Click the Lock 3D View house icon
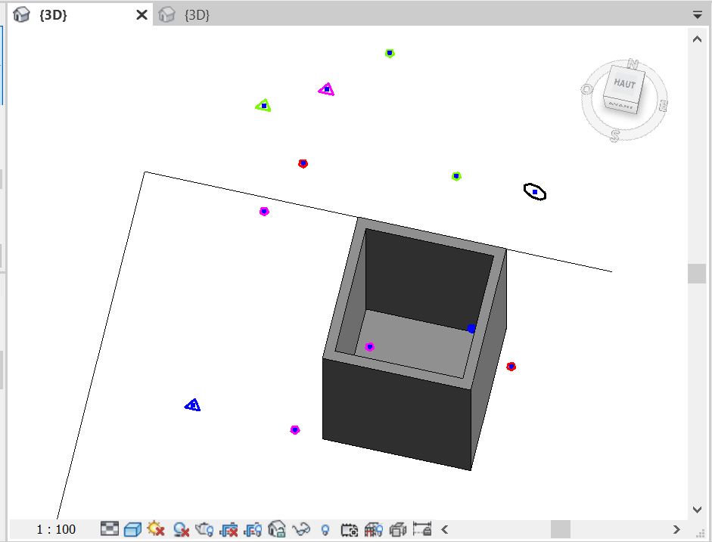Viewport: 712px width, 542px height. pos(277,529)
